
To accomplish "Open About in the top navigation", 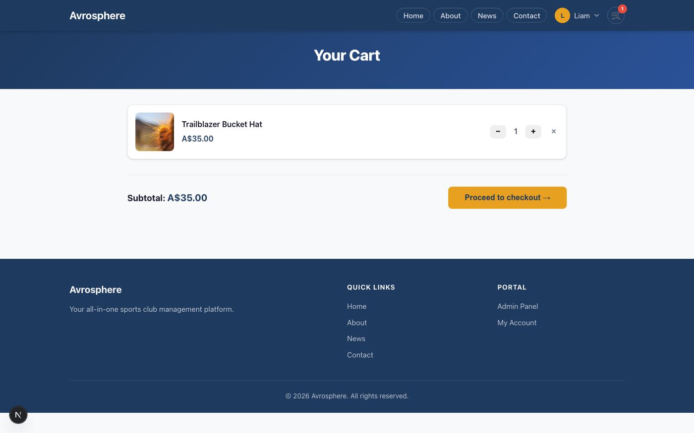I will [450, 16].
